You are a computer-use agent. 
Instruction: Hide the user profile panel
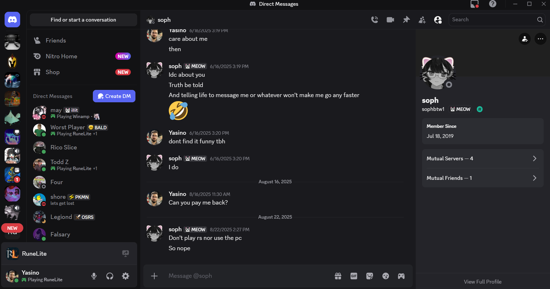[438, 20]
